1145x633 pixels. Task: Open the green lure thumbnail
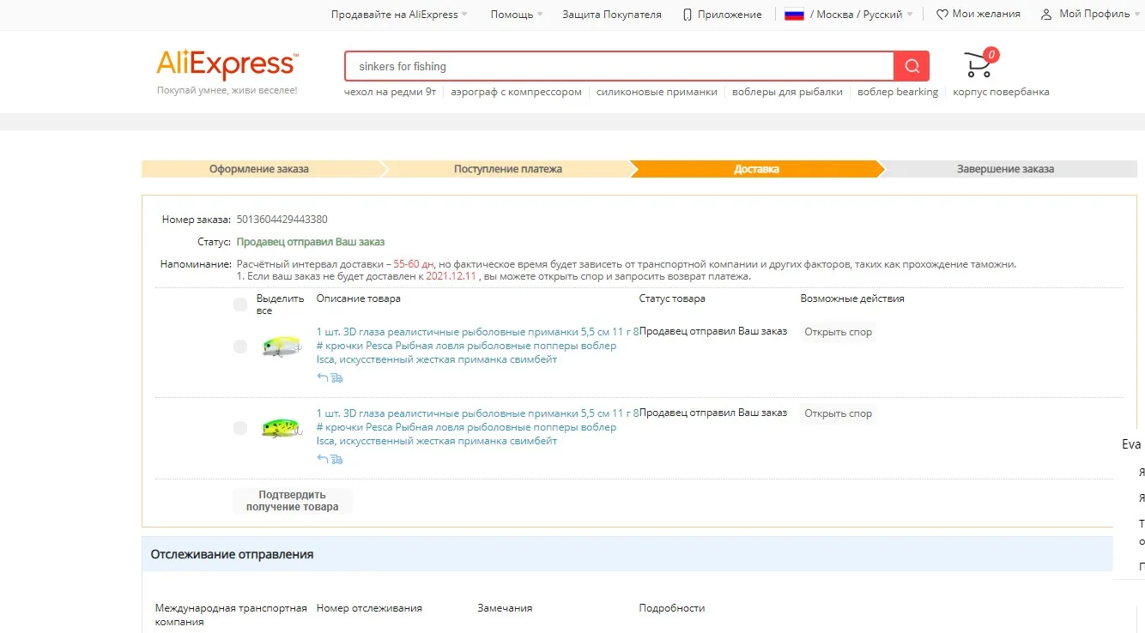[x=281, y=427]
